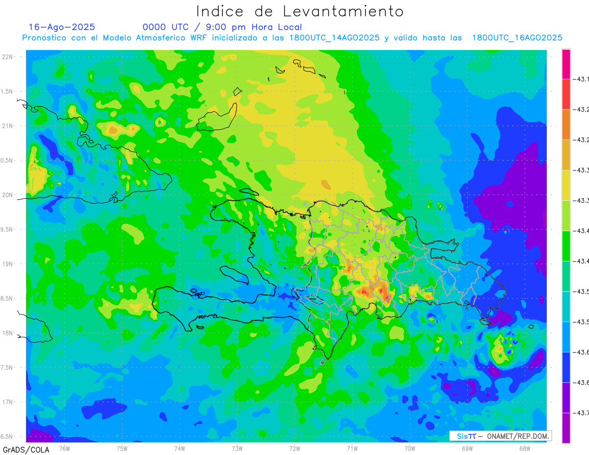Pick the orange swatch in the color legend
The width and height of the screenshot is (589, 455).
(x=566, y=125)
